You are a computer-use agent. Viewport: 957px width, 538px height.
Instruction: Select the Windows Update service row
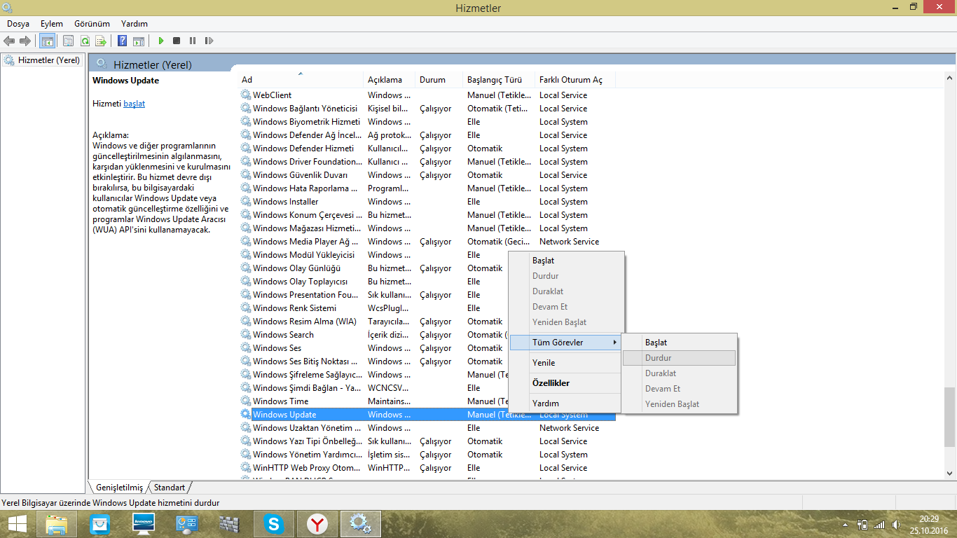[427, 415]
